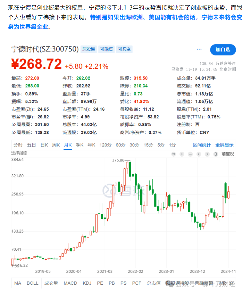Toggle the PE indicator
The width and height of the screenshot is (251, 297).
click(x=100, y=283)
